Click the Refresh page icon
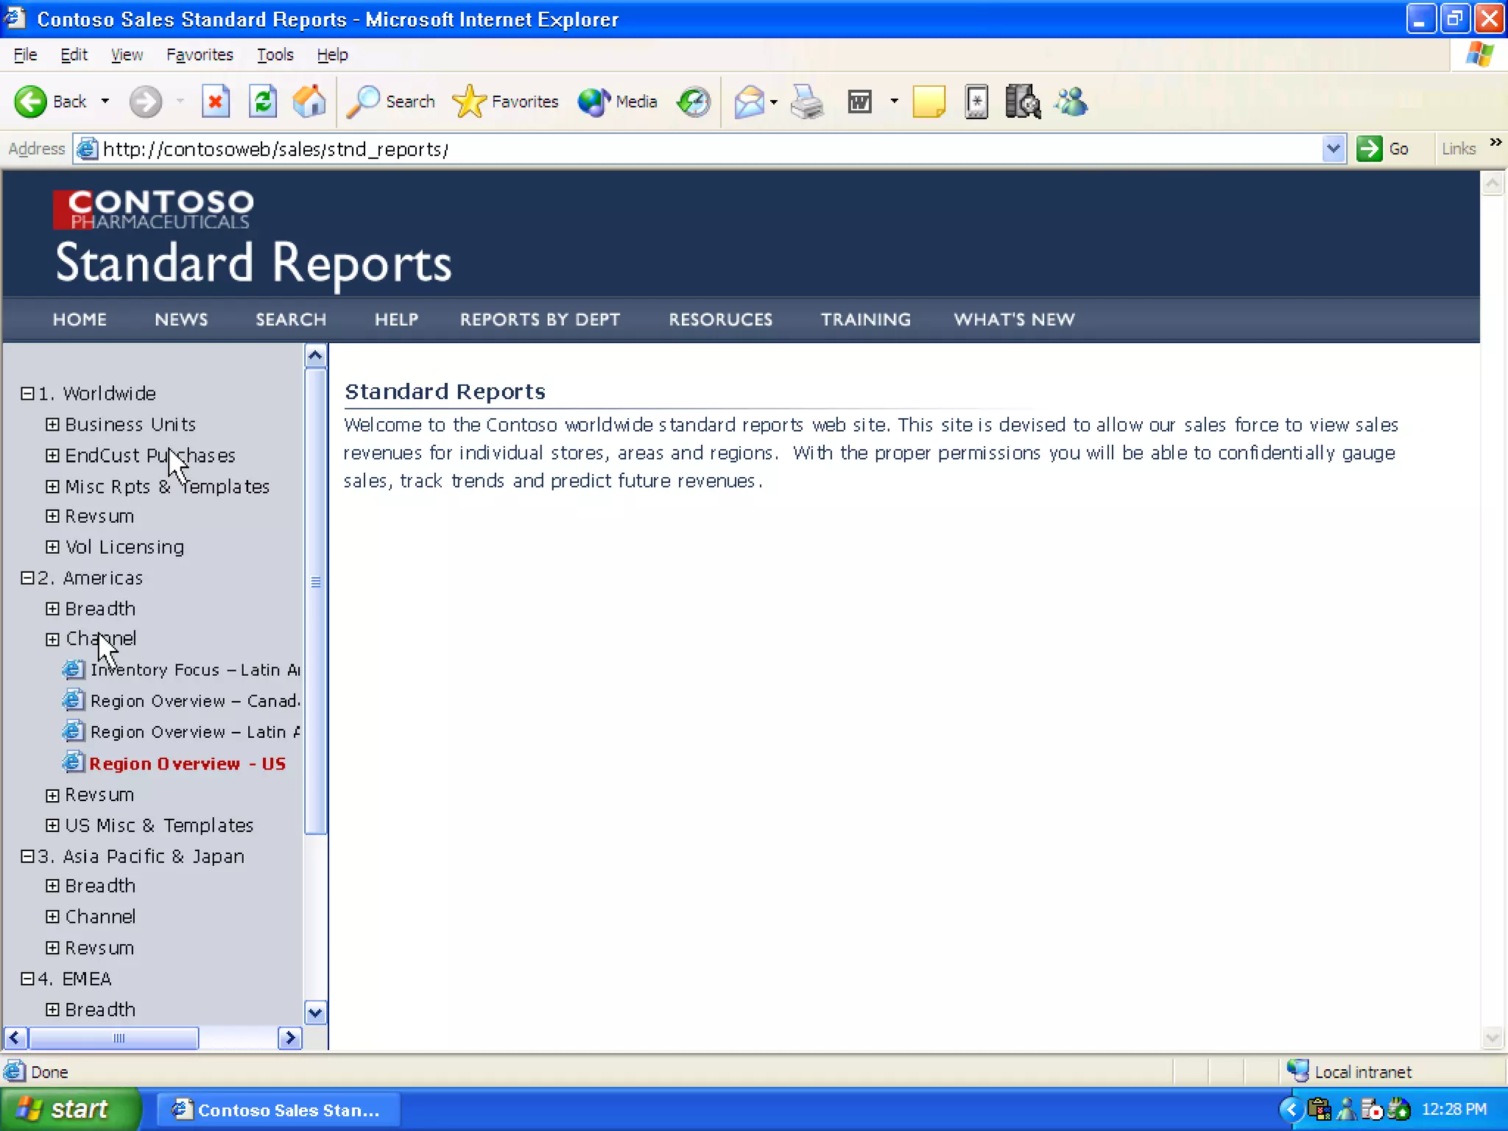1508x1131 pixels. click(x=263, y=102)
